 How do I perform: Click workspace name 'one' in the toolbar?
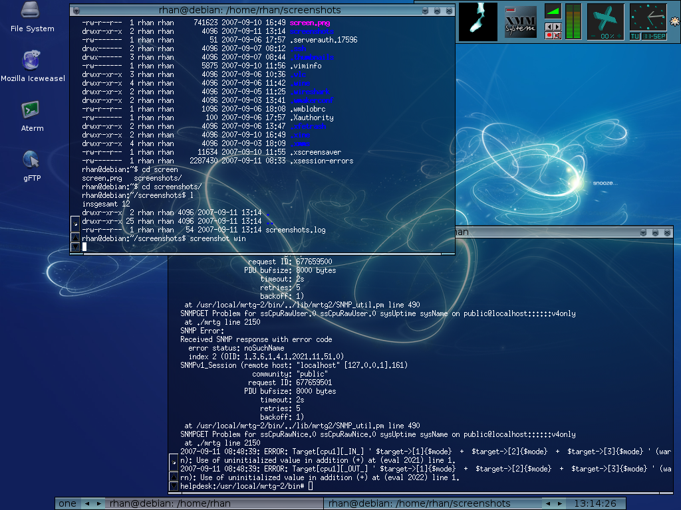click(67, 503)
